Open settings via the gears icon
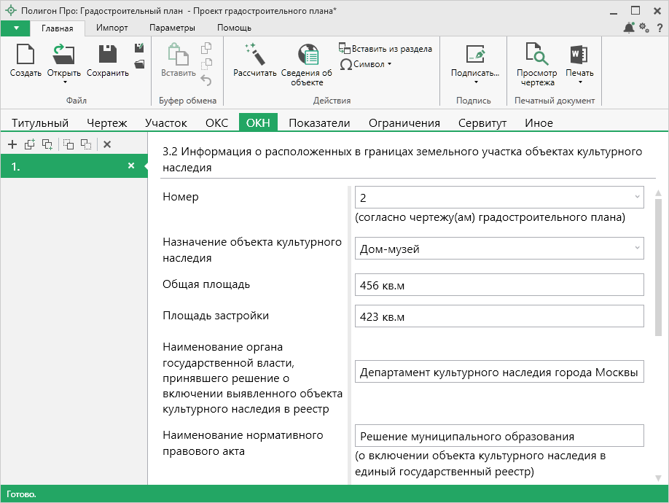Image resolution: width=669 pixels, height=503 pixels. pos(643,28)
